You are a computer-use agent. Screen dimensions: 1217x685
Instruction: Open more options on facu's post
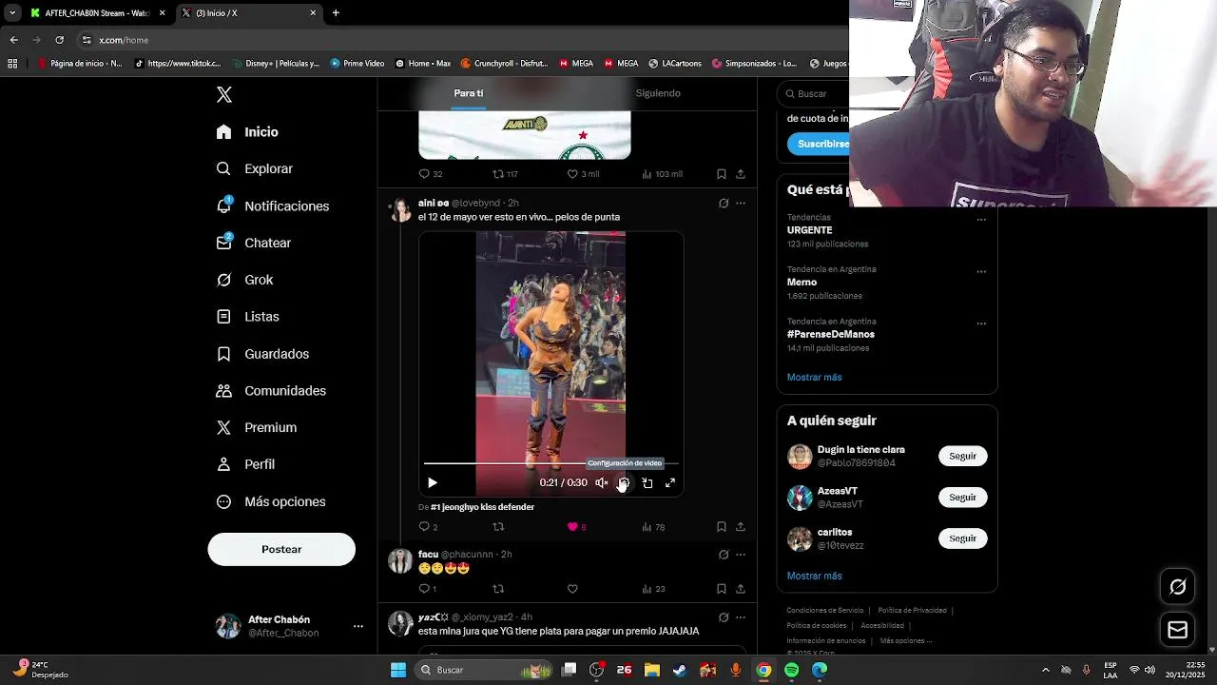[741, 555]
